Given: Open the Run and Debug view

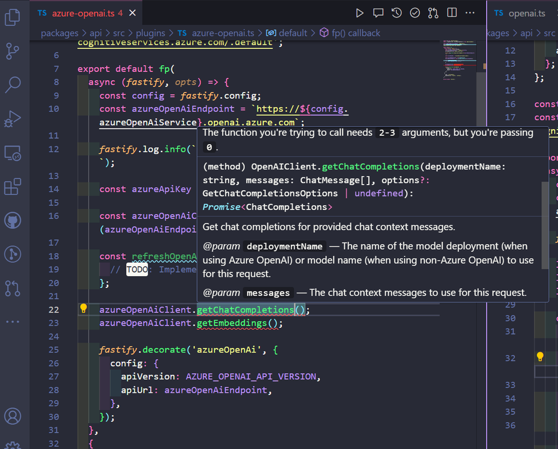Looking at the screenshot, I should pos(12,119).
